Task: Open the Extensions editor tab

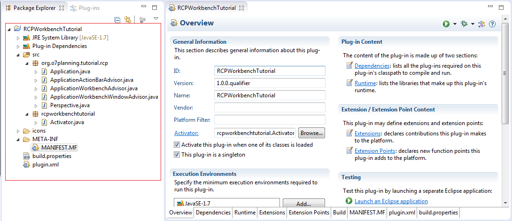Action: click(x=272, y=213)
